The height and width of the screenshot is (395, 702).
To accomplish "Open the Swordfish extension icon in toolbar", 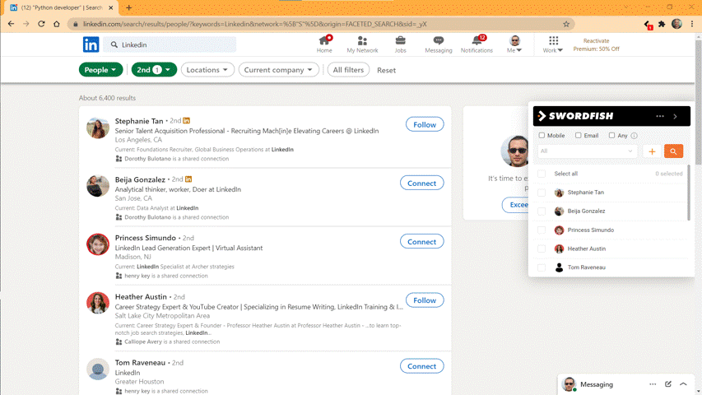I will pos(648,25).
